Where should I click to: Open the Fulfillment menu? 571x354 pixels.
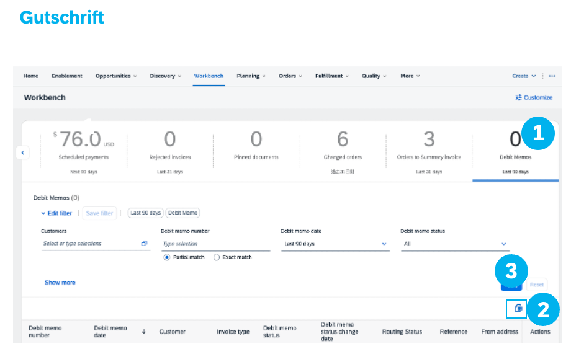tap(331, 76)
